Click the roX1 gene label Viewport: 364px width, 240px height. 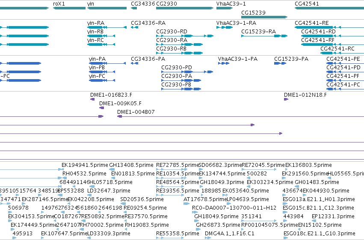(59, 4)
